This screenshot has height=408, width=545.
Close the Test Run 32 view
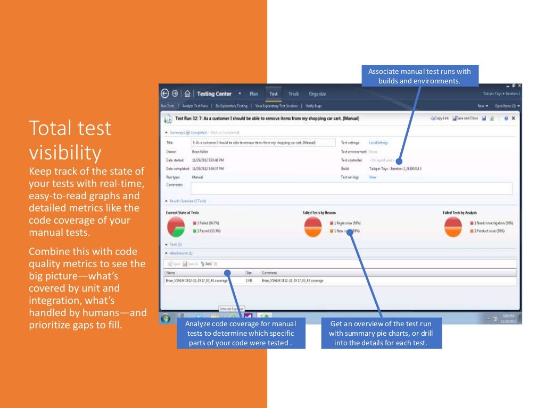point(514,118)
